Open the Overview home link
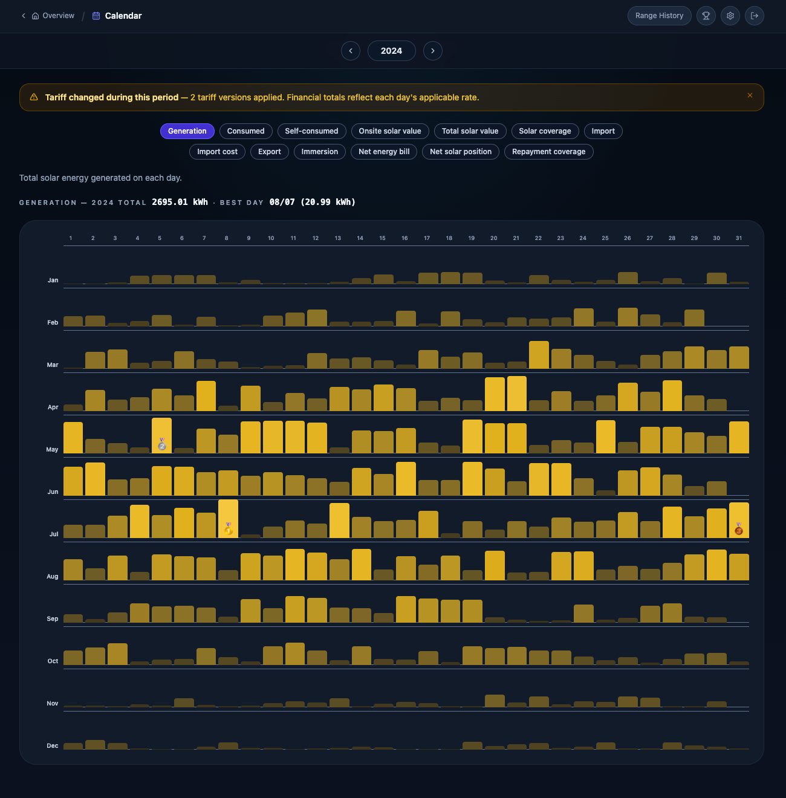The image size is (786, 798). [53, 16]
